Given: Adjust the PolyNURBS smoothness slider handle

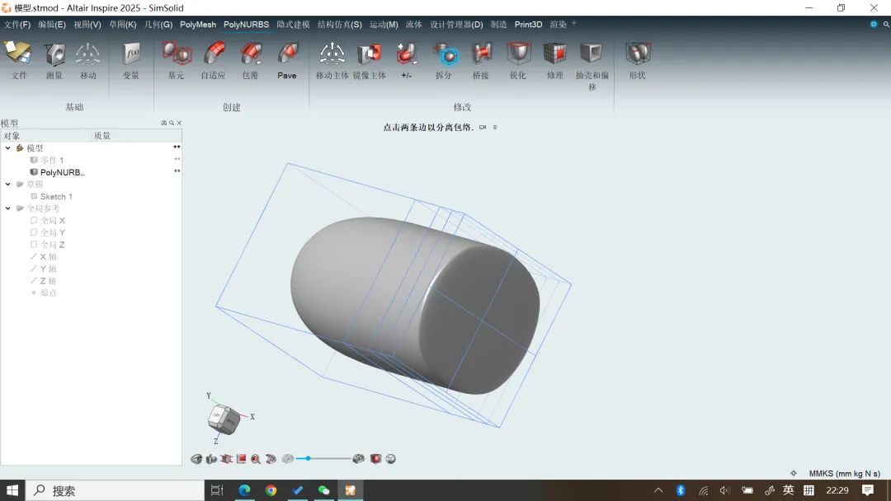Looking at the screenshot, I should click(x=308, y=458).
